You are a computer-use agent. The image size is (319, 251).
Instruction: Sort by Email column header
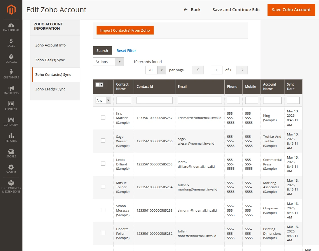coord(200,87)
